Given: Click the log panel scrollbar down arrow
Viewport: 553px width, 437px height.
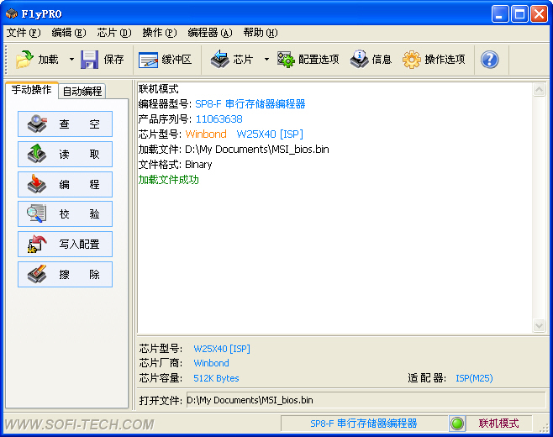Looking at the screenshot, I should pyautogui.click(x=540, y=326).
